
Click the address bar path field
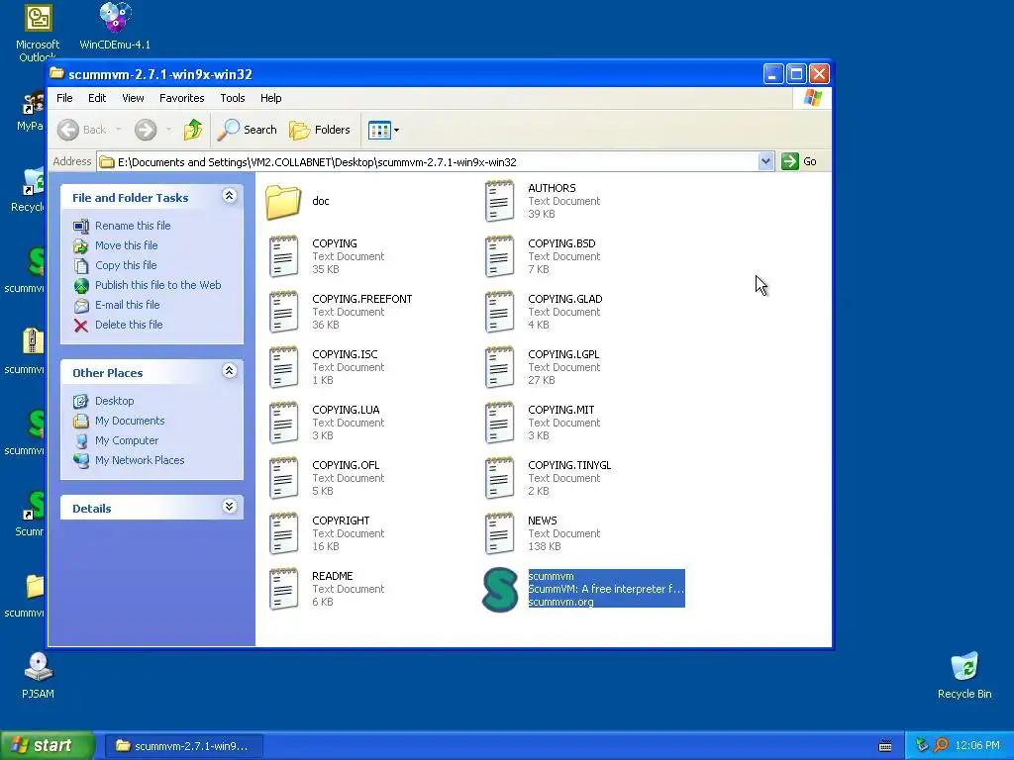pos(428,162)
